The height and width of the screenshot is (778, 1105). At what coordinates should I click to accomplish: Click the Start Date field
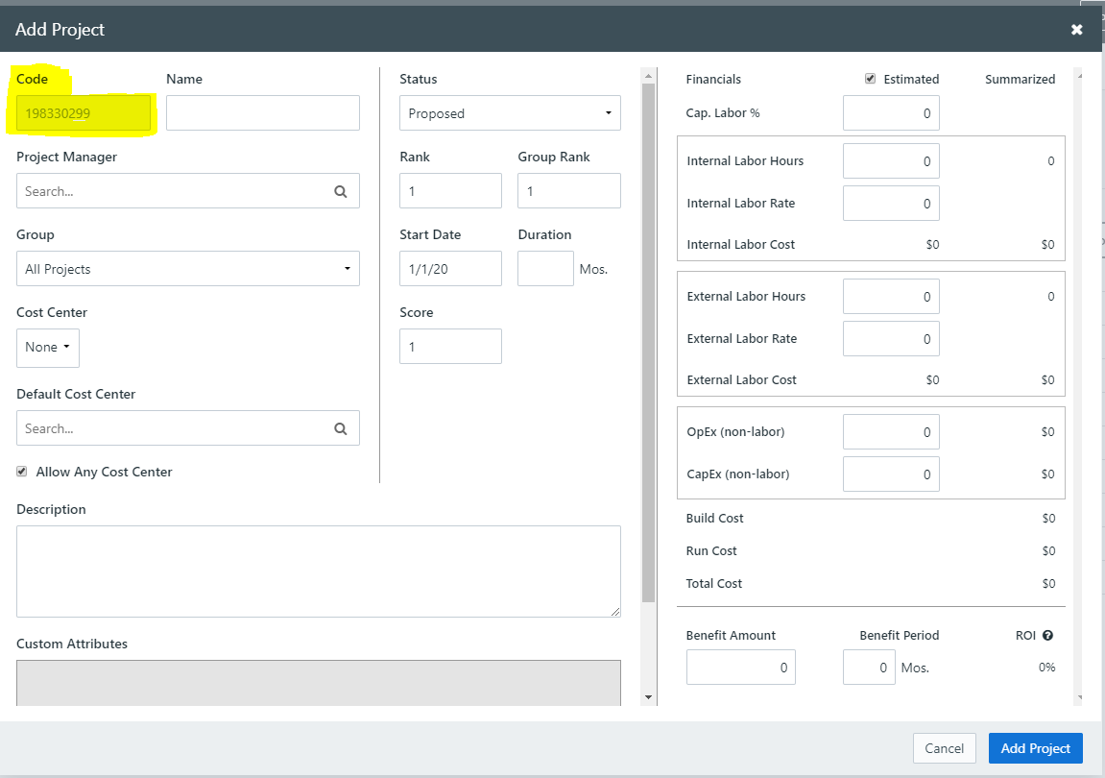pos(450,269)
